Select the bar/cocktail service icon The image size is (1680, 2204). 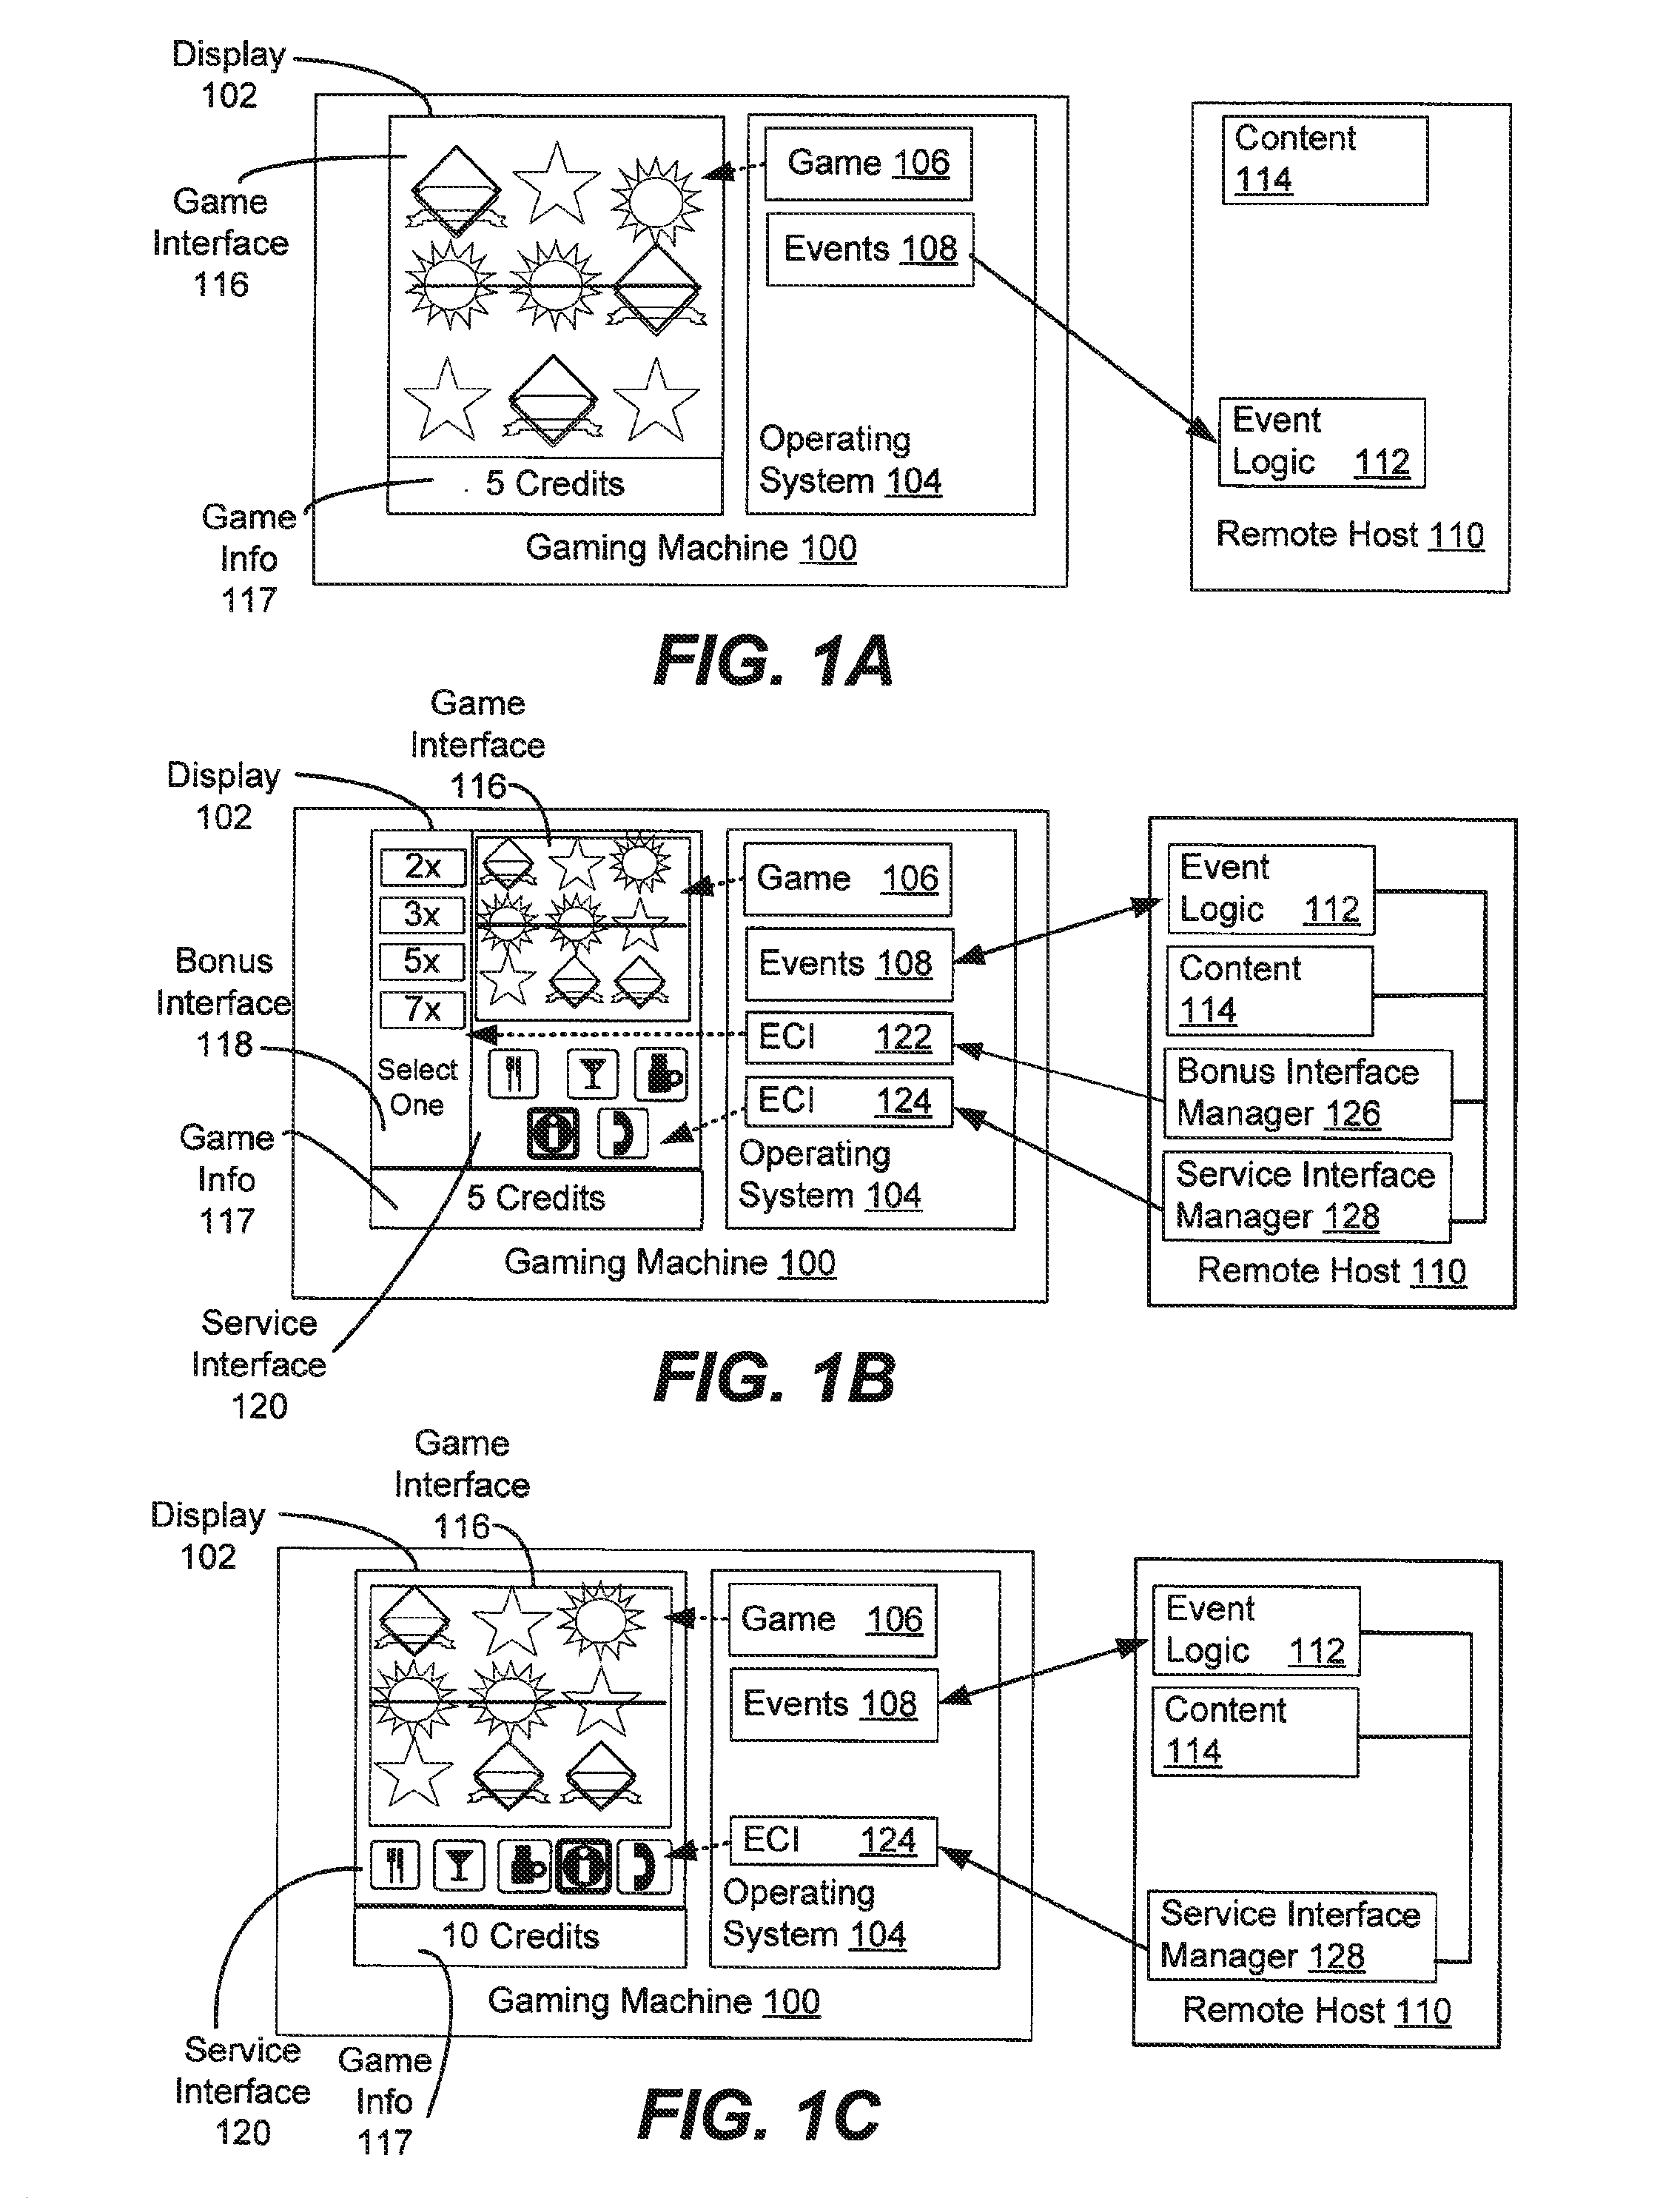click(579, 1083)
